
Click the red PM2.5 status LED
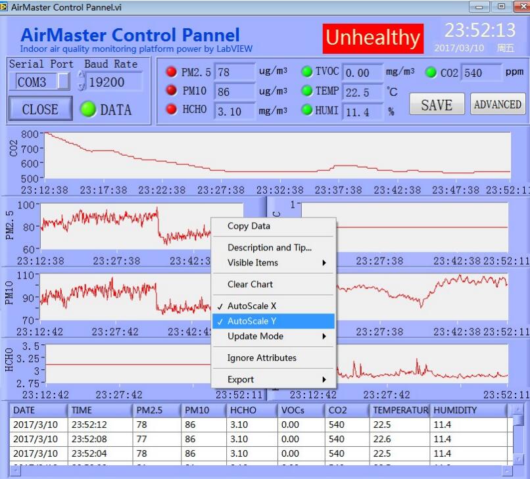(172, 72)
